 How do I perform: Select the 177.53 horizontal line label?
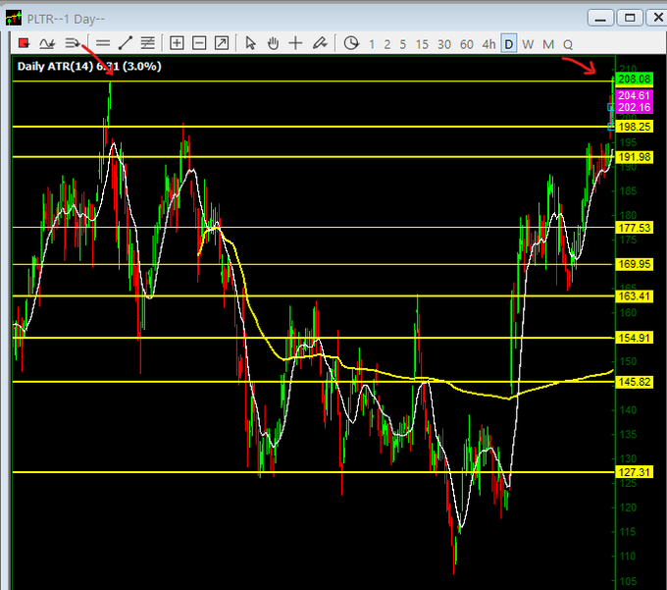pos(635,228)
